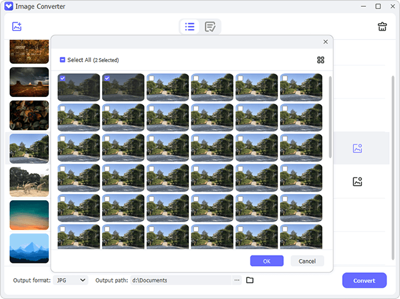
Task: Check third thumbnail checkbox in top row
Action: (151, 79)
